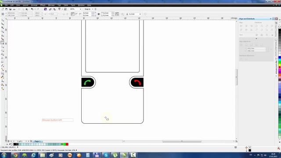Screen dimensions: 281x158
Task: Select the Pick tool in toolbox
Action: [2, 20]
